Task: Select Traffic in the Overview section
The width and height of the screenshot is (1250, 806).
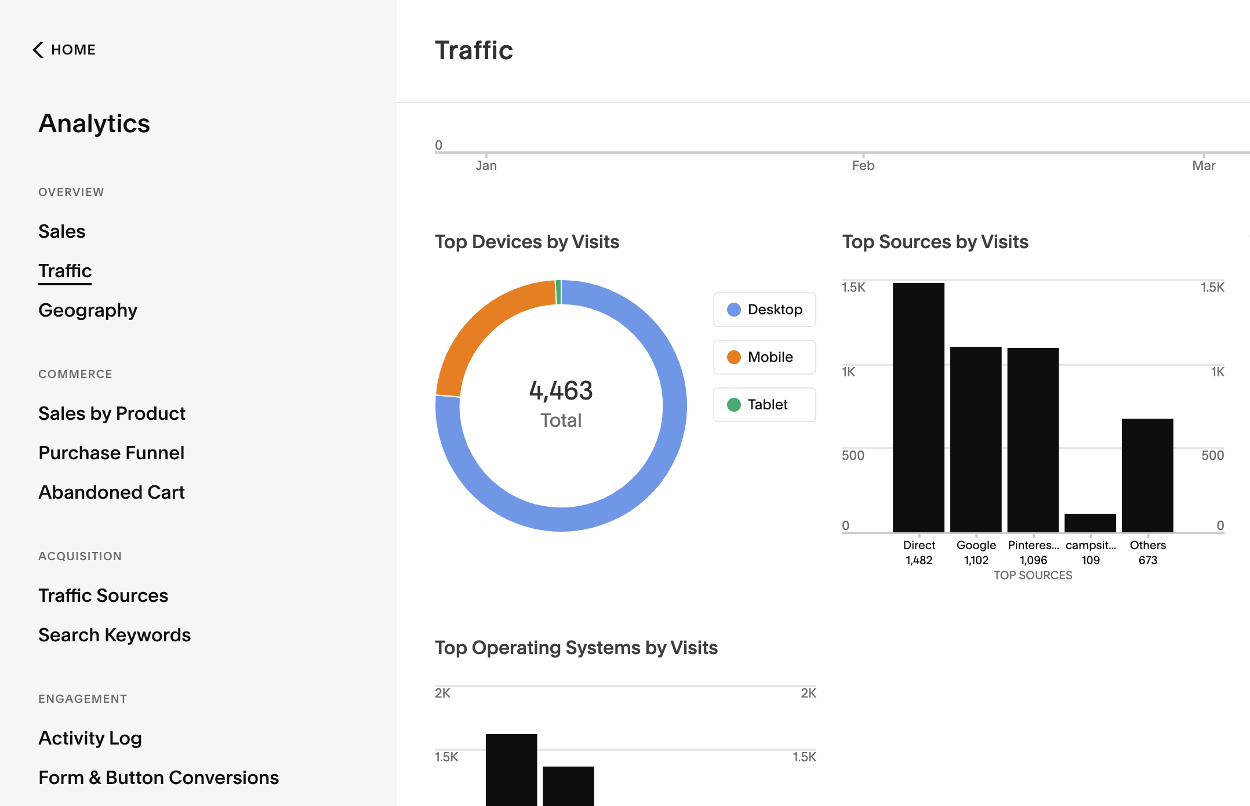Action: pyautogui.click(x=64, y=270)
